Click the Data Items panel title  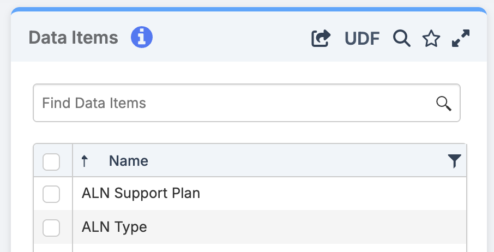73,38
